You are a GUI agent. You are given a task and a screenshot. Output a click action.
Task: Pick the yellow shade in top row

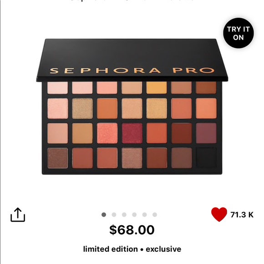[157, 87]
